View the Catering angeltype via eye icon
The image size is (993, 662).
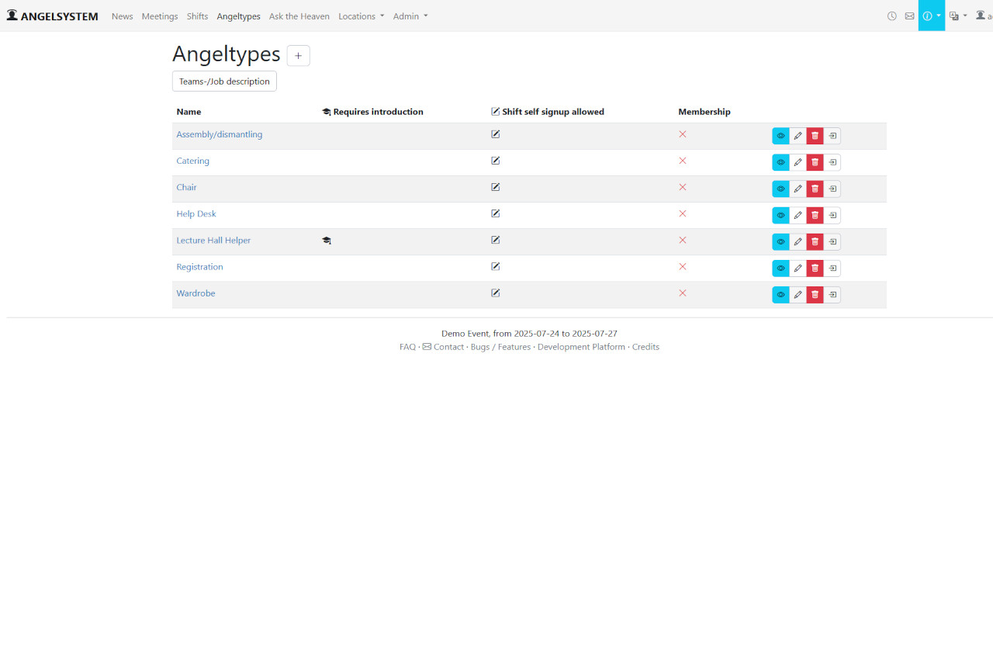coord(780,162)
